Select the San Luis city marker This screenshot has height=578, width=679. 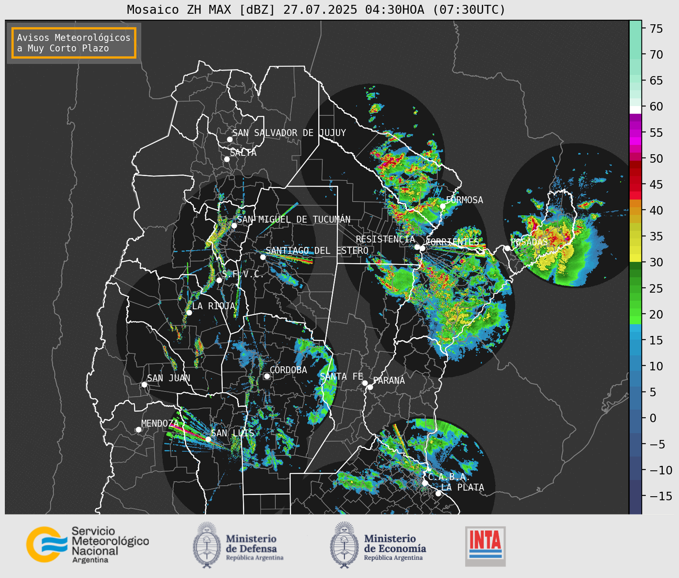(208, 439)
